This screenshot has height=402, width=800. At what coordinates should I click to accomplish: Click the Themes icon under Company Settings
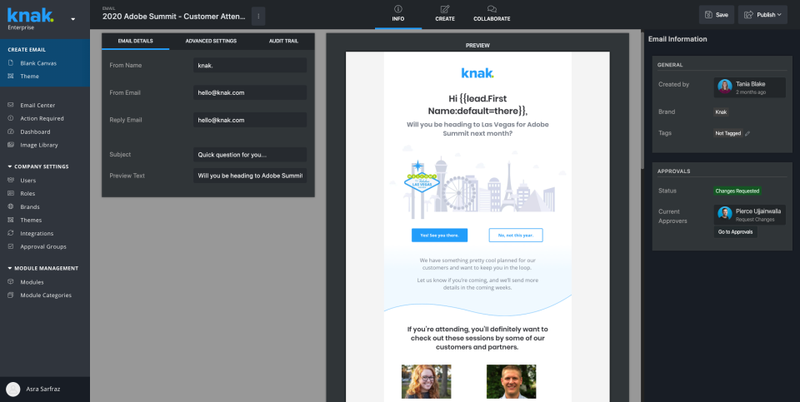pos(11,220)
